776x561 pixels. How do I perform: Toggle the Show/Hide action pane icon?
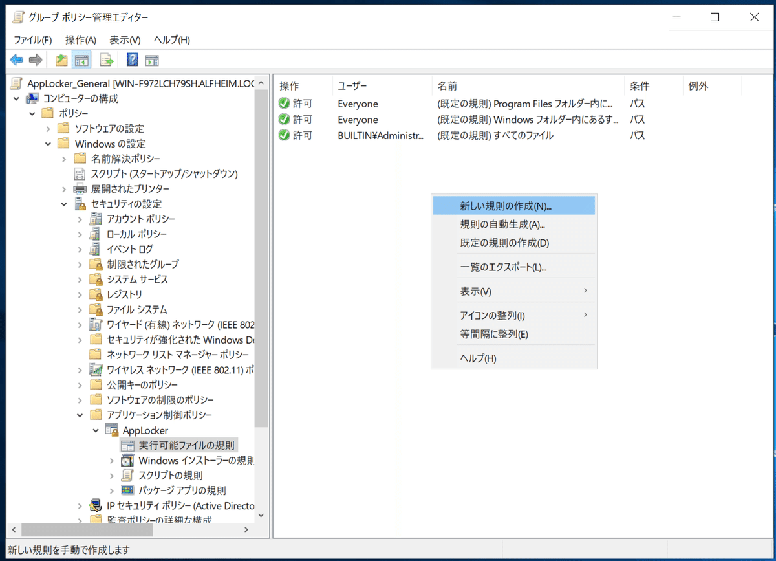tap(152, 60)
